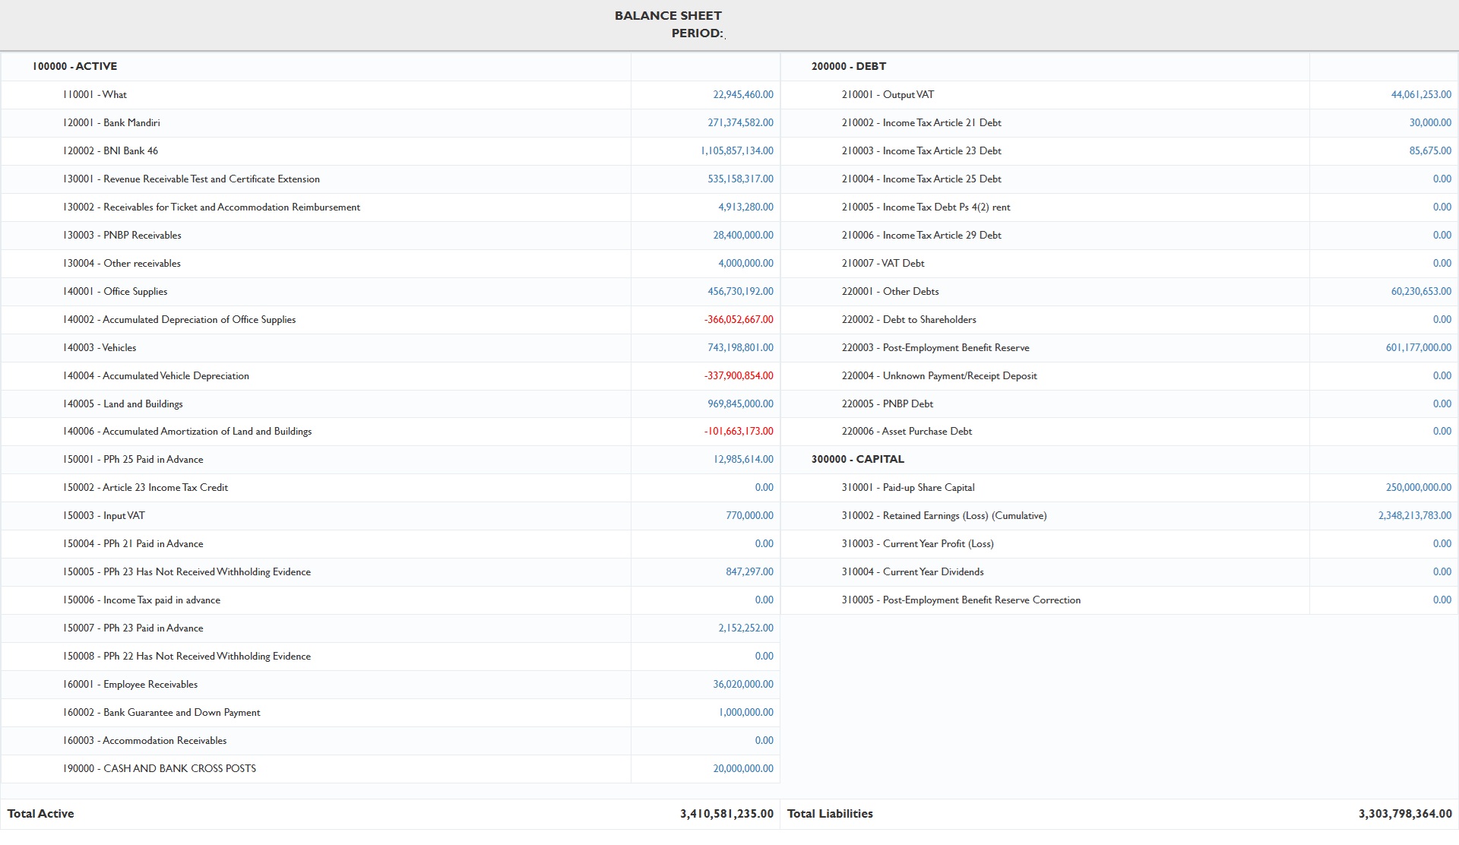
Task: Select 150008 PPh 22 Has Not Received Withholding Evidence
Action: tap(187, 657)
